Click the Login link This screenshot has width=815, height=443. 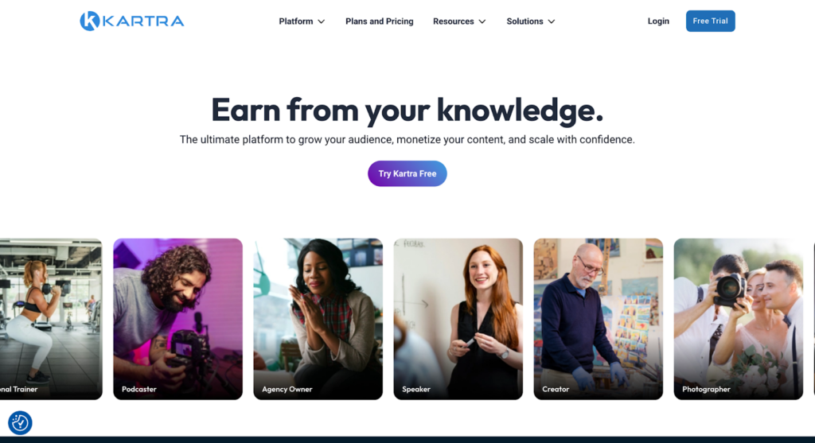(658, 21)
